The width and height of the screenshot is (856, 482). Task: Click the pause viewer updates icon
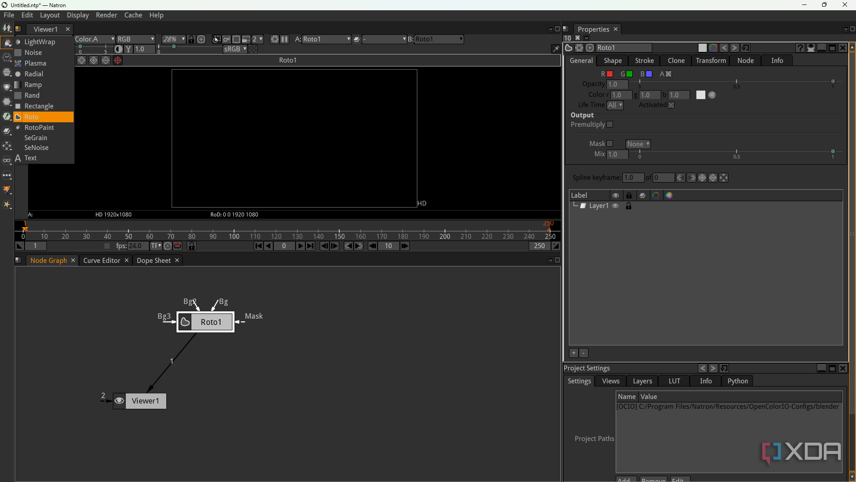click(284, 39)
